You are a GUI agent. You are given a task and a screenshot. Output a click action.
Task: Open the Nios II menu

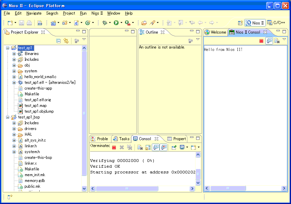coord(97,13)
